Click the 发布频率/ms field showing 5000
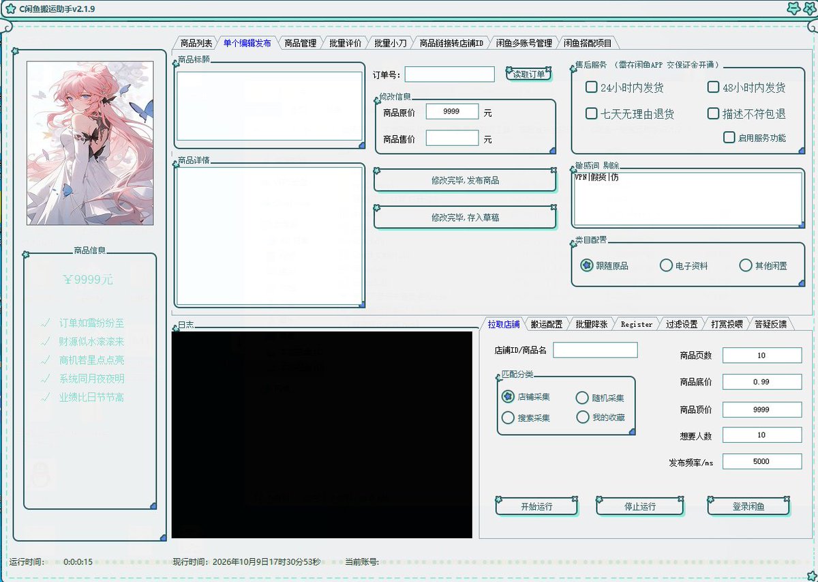Viewport: 818px width, 582px height. [x=762, y=461]
